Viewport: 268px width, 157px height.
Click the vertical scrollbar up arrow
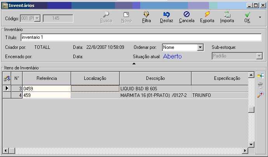point(251,75)
